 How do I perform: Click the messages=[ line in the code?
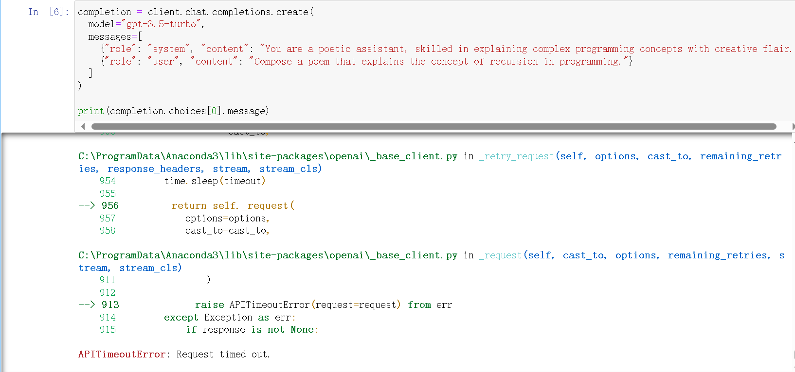point(115,37)
